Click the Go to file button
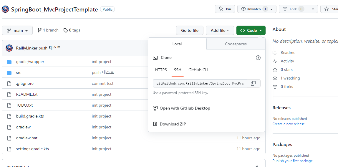 coord(190,30)
